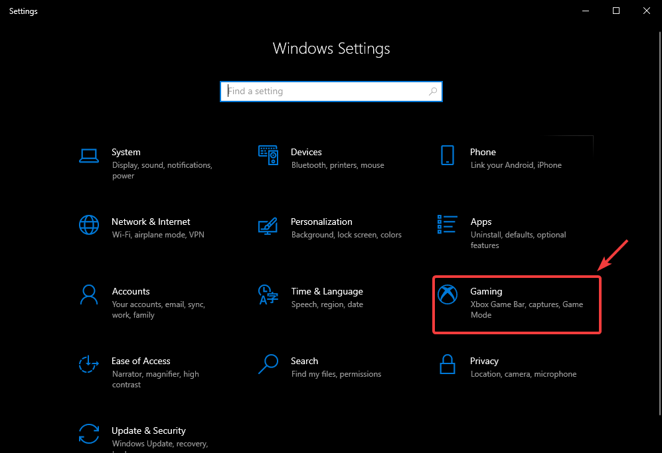Click the Search magnifier category icon

pos(268,364)
